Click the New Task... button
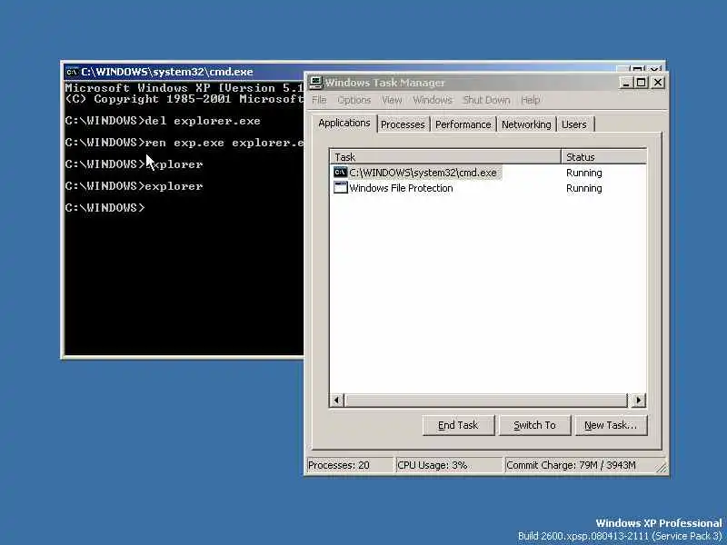The height and width of the screenshot is (545, 727). pyautogui.click(x=611, y=425)
